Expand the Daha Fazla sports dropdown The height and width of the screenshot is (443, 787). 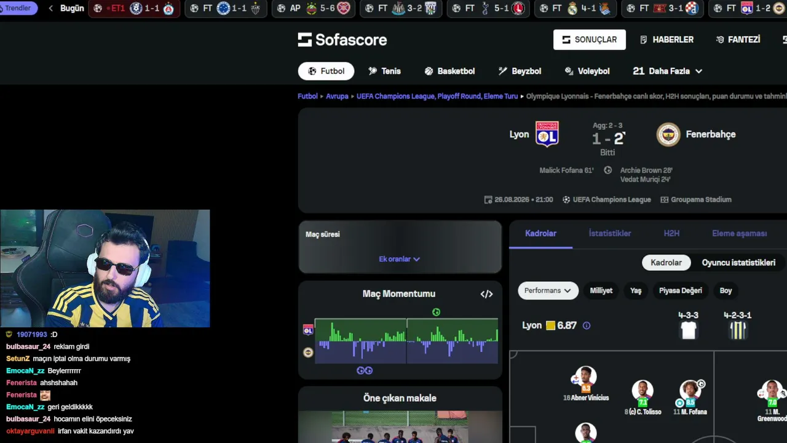pyautogui.click(x=667, y=71)
